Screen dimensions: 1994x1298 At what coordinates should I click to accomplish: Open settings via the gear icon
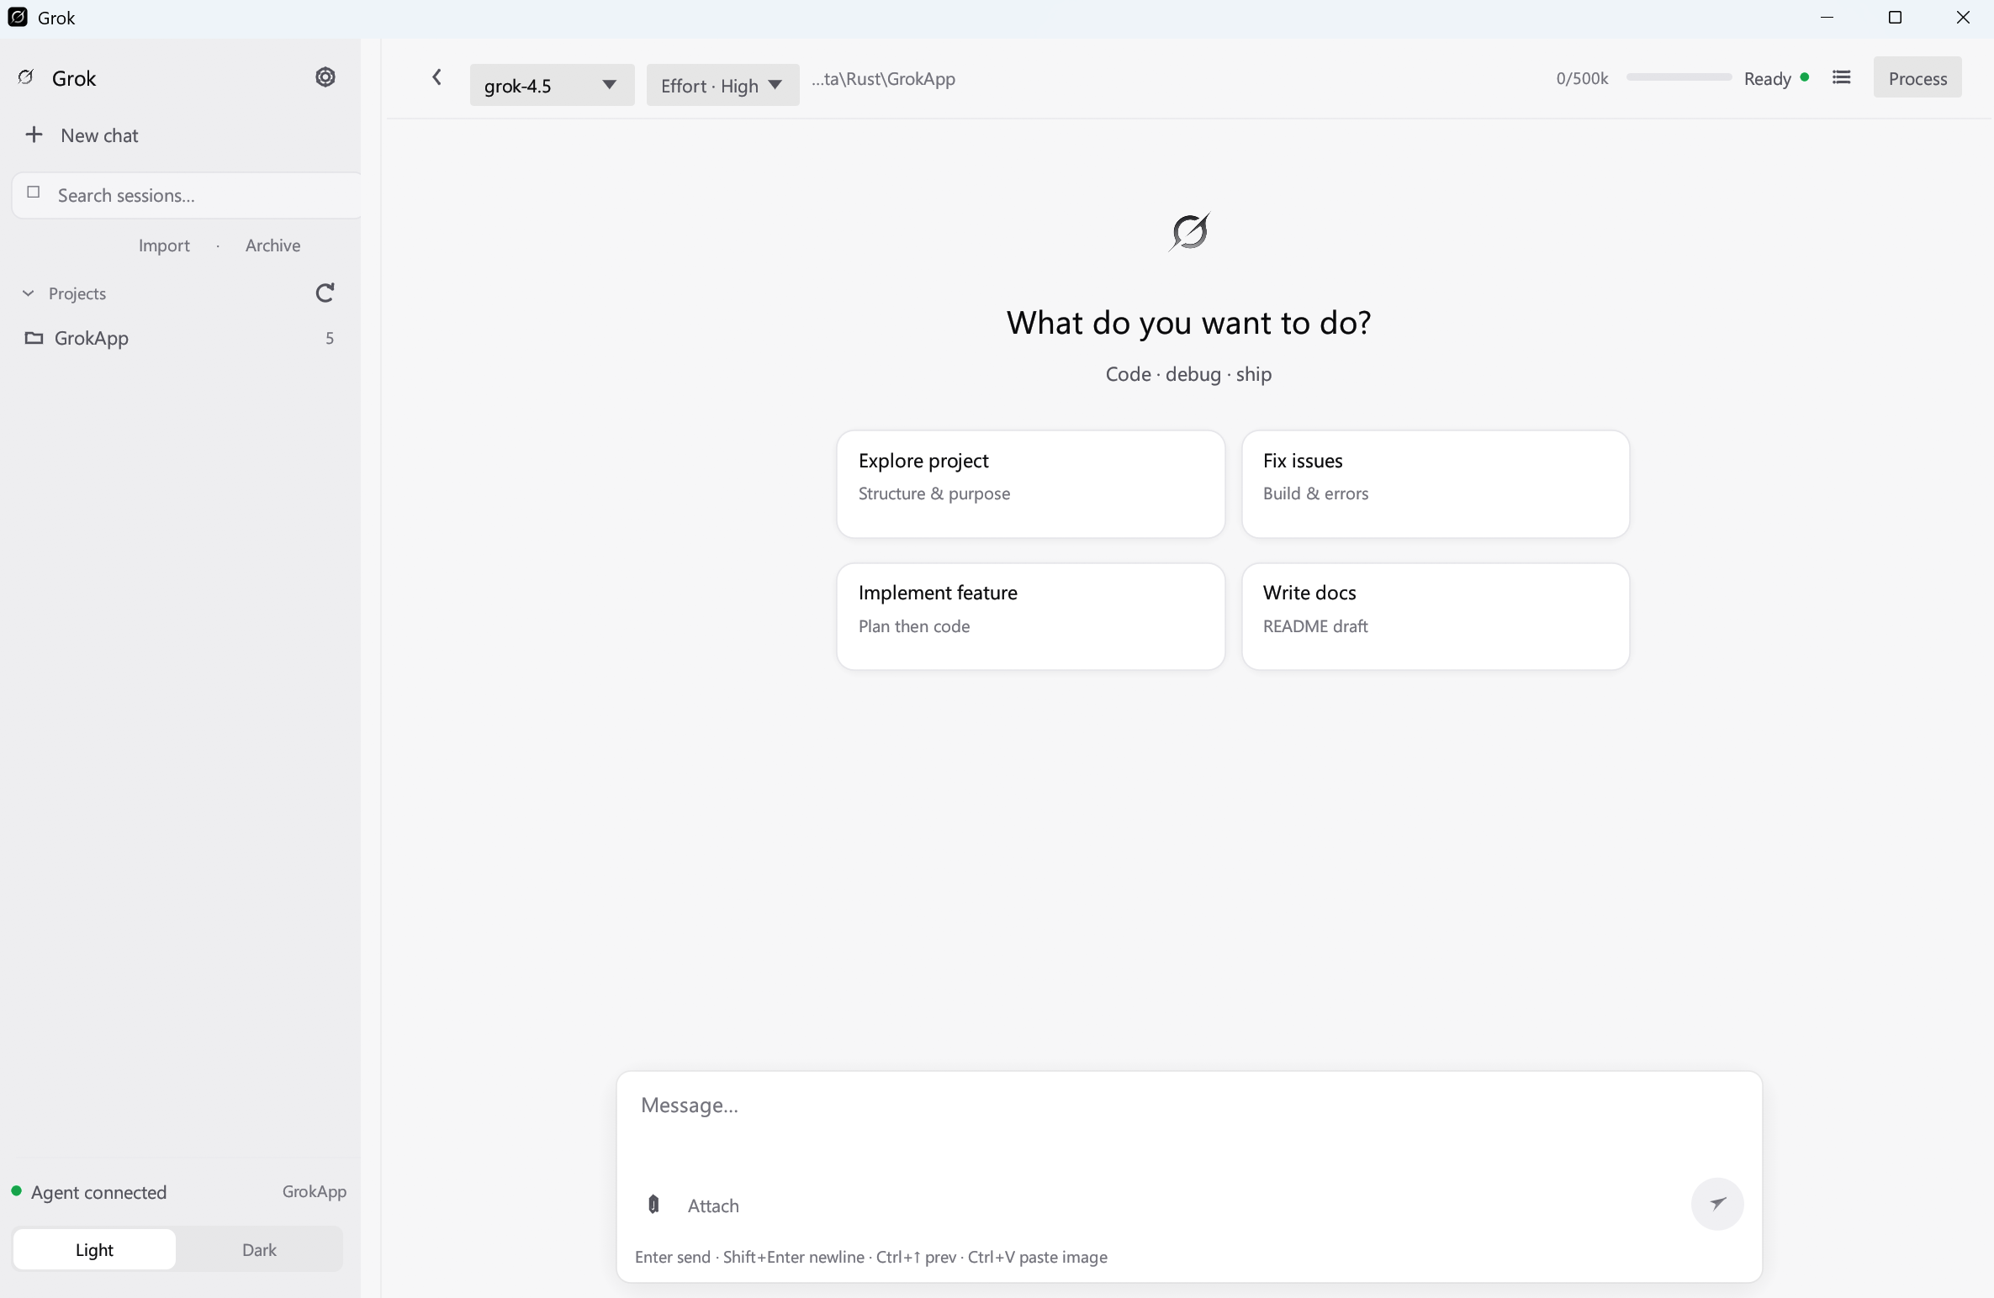[325, 77]
